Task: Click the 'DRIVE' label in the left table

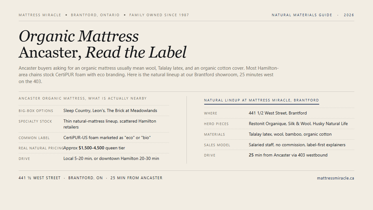Action: tap(24, 159)
